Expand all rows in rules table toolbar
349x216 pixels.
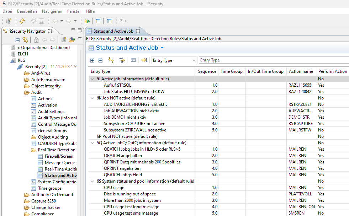click(x=92, y=60)
